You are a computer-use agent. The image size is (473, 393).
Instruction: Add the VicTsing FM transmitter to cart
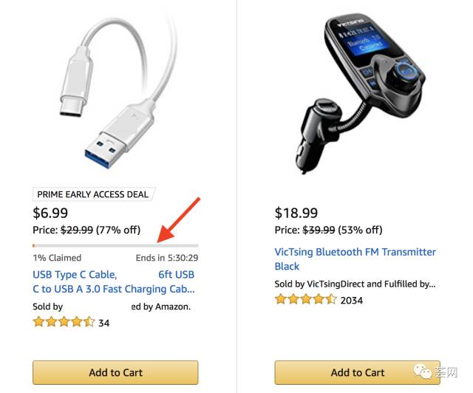(x=357, y=372)
